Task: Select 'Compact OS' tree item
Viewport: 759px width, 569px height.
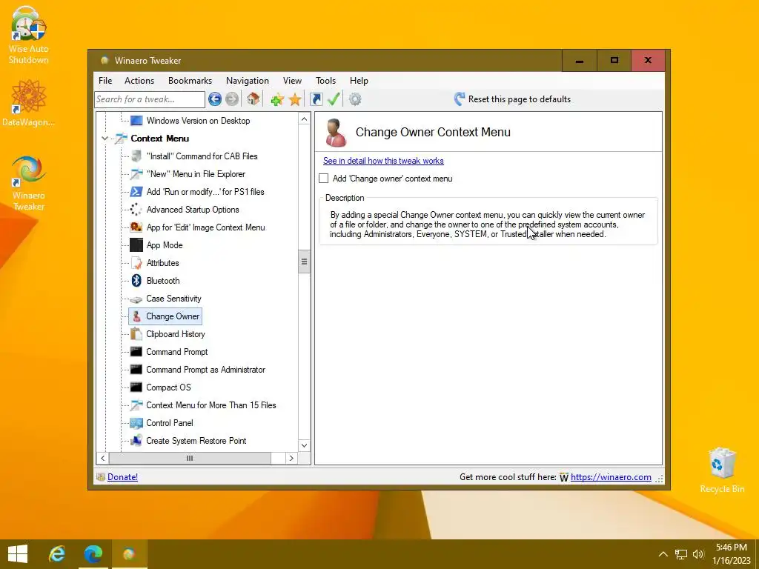Action: tap(168, 387)
